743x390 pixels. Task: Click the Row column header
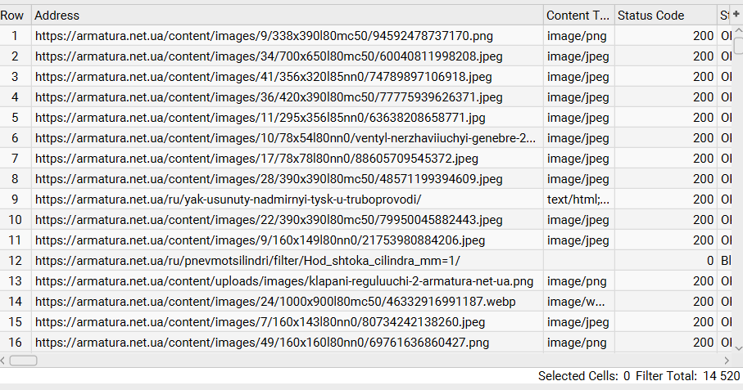15,16
